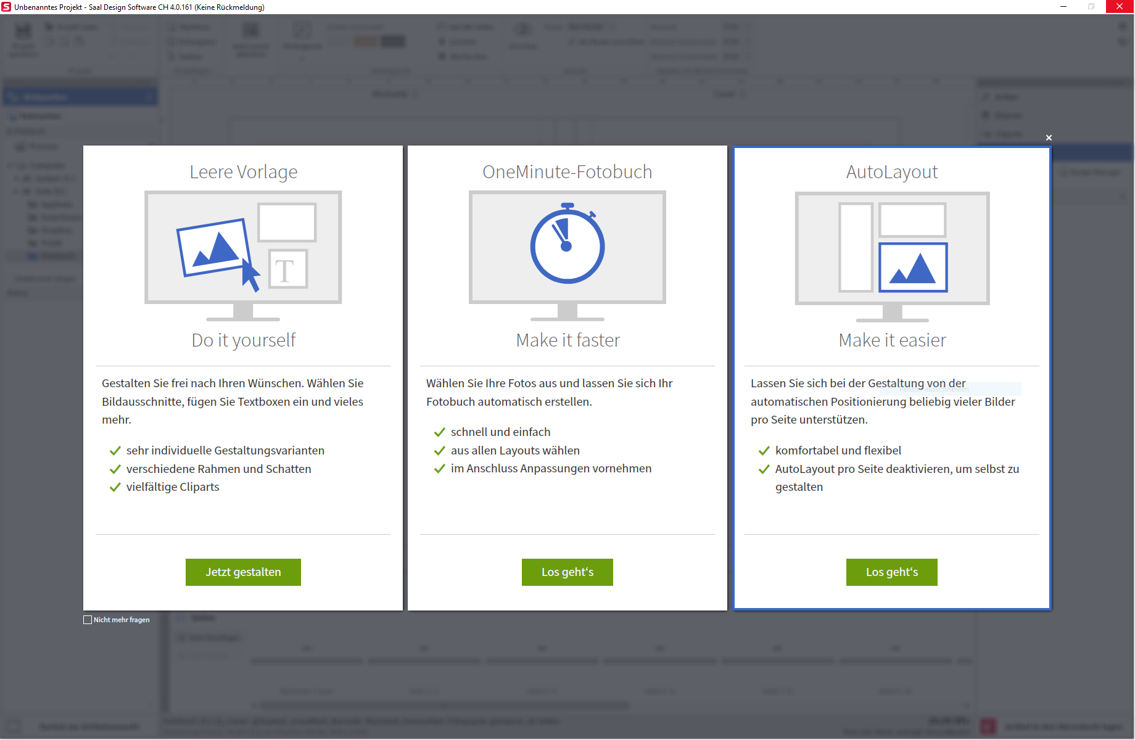Click the checkmark beside AutoLayout pro Seite deaktivieren
This screenshot has width=1135, height=740.
coord(764,469)
